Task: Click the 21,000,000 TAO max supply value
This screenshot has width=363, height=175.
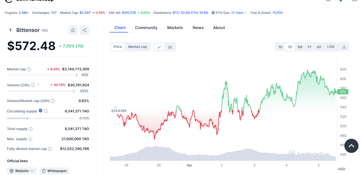Action: [x=75, y=139]
